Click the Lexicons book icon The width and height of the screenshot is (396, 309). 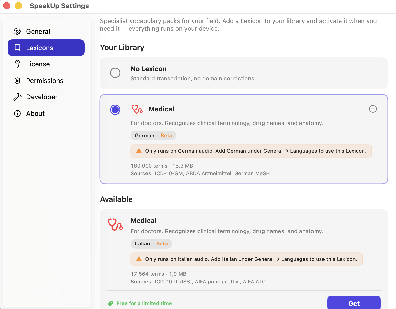coord(17,48)
